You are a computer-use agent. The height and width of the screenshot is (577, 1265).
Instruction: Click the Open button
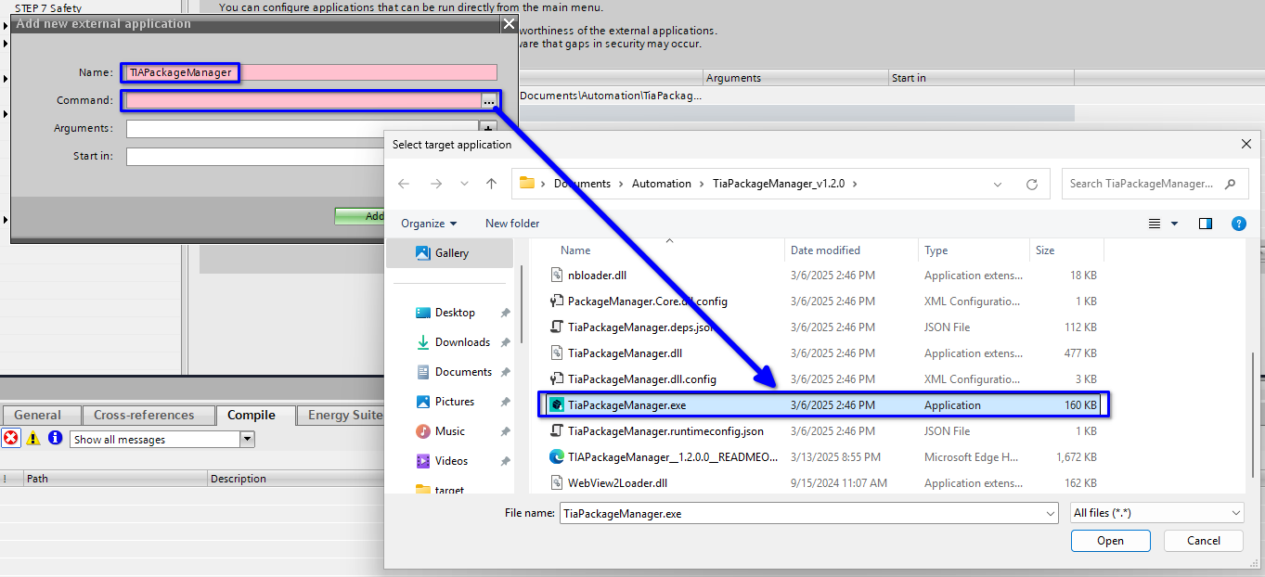1110,540
